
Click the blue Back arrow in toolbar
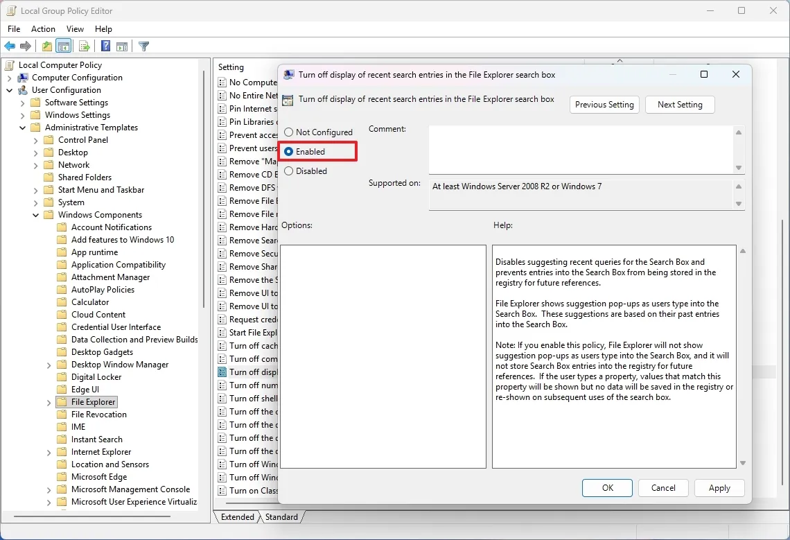(10, 46)
